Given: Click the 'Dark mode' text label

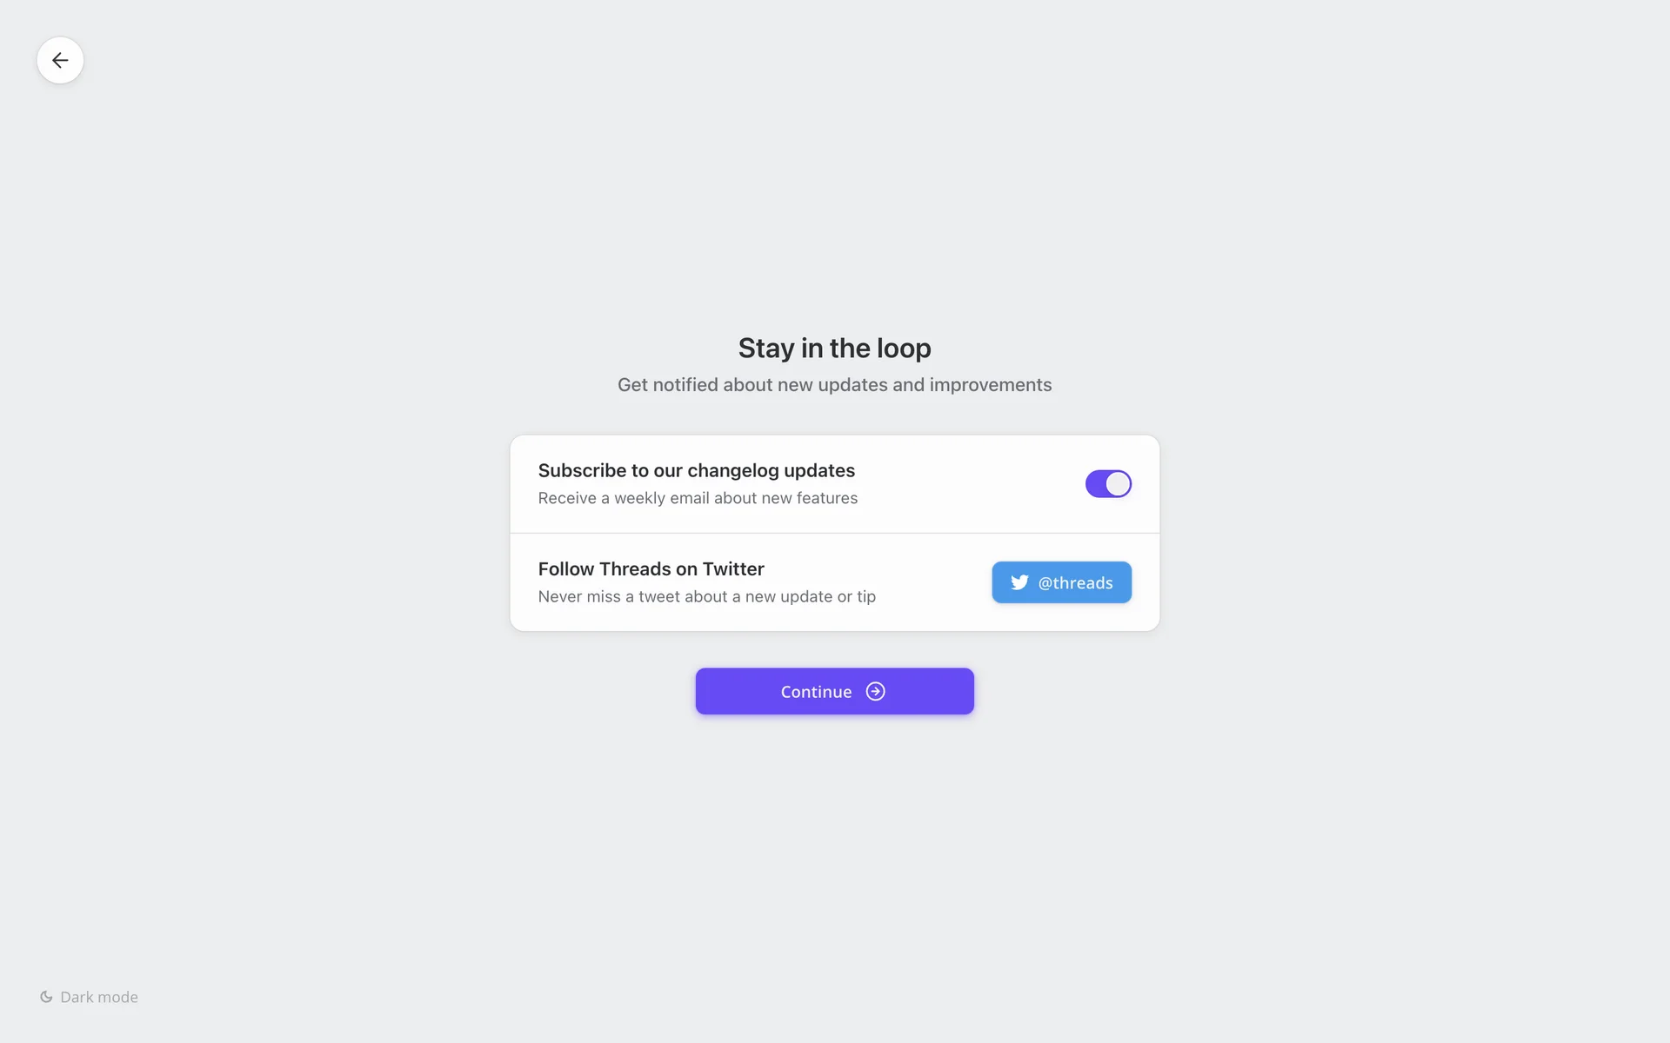Looking at the screenshot, I should click(99, 997).
